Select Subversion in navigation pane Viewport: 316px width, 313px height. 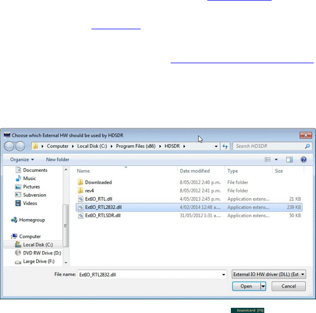[35, 195]
